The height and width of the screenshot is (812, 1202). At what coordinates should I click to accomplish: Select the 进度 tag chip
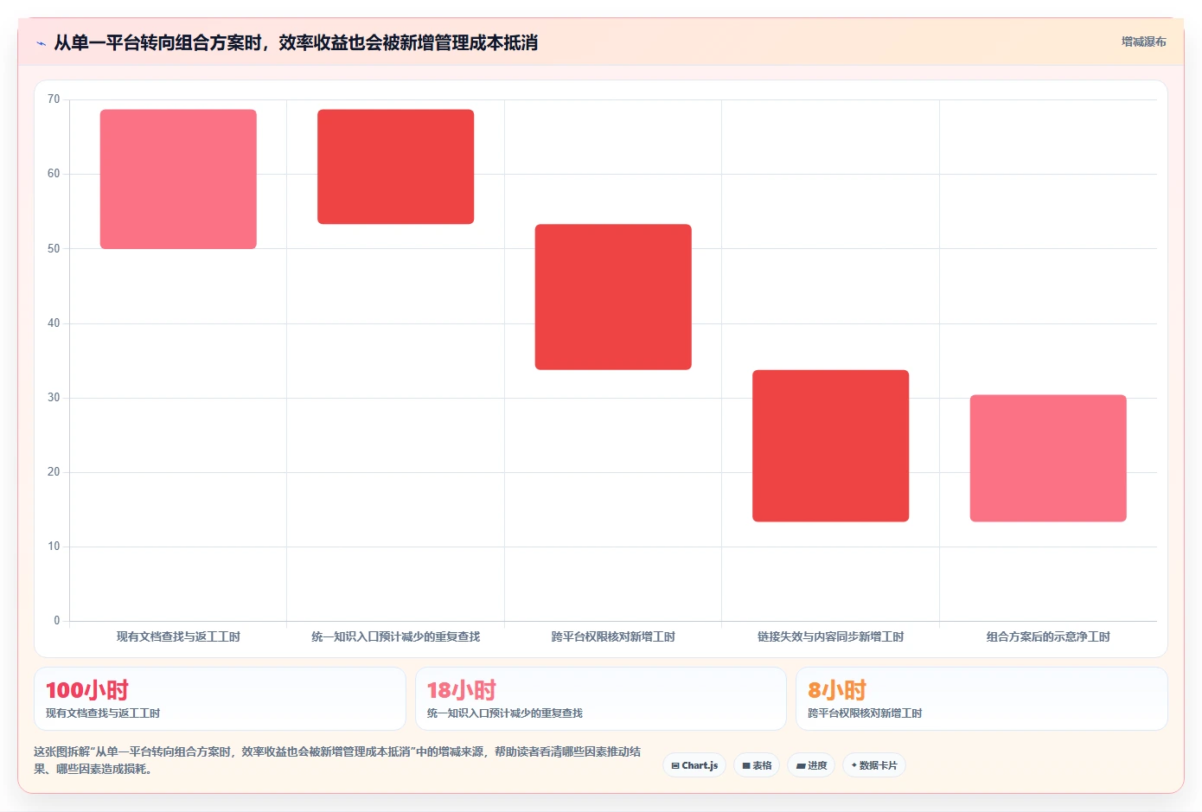tap(811, 765)
